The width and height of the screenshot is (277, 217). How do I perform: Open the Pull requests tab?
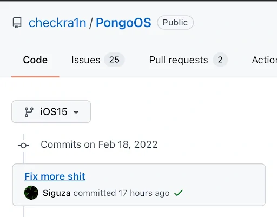[x=179, y=60]
